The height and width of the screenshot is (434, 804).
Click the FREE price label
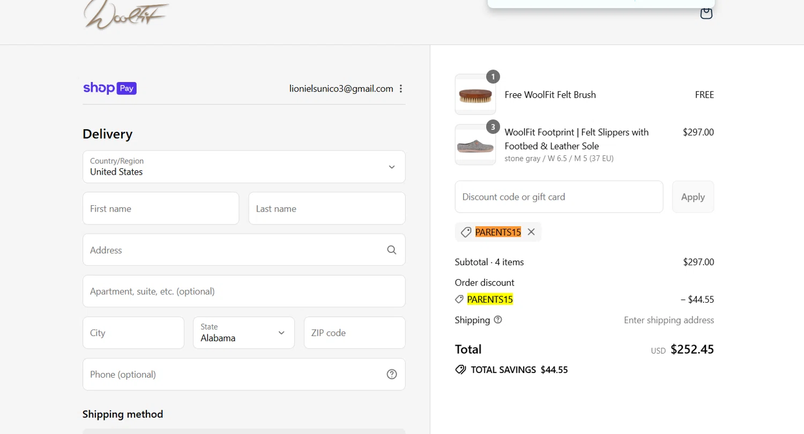click(x=705, y=95)
